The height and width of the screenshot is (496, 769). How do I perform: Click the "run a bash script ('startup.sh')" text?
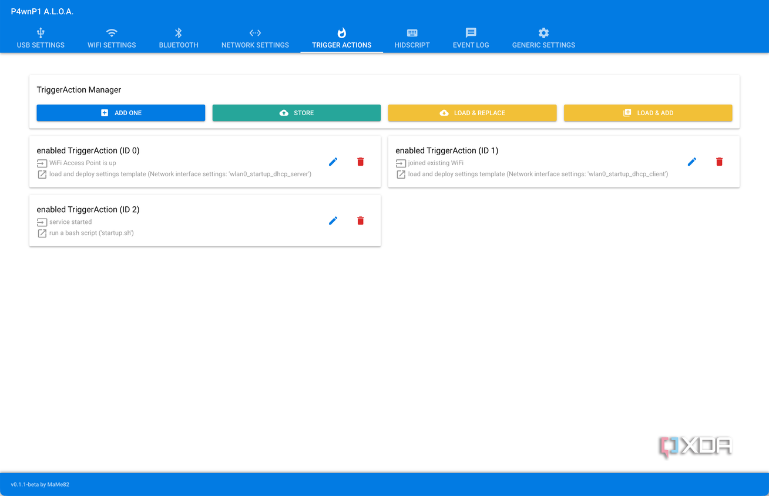pos(92,233)
